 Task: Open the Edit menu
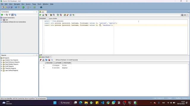tap(6, 4)
